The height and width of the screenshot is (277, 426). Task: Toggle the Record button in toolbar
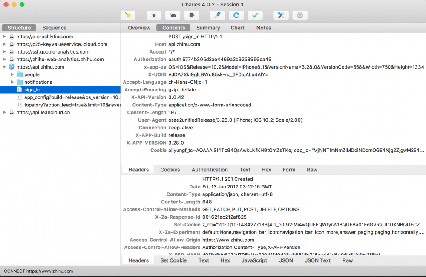(154, 15)
